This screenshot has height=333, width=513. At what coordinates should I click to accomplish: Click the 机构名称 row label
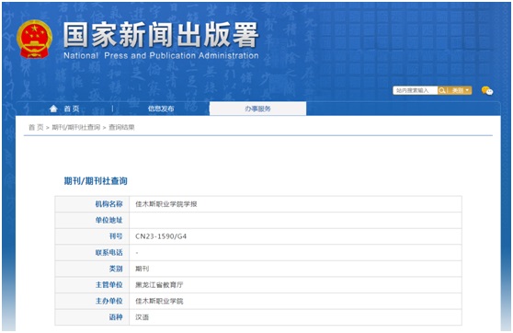[109, 204]
